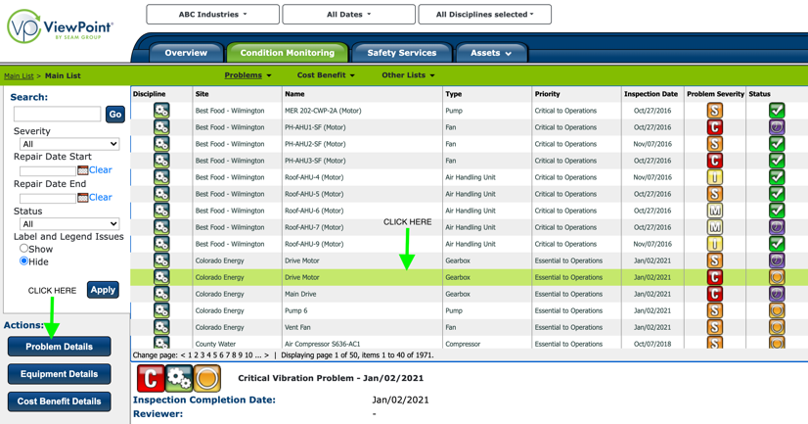Select Show for Label and Legend Issues
Image resolution: width=808 pixels, height=424 pixels.
(23, 248)
